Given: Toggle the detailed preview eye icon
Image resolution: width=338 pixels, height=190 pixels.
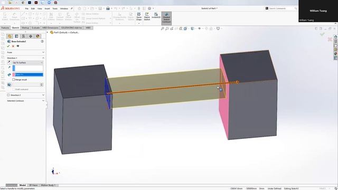Looking at the screenshot, I should (18, 46).
